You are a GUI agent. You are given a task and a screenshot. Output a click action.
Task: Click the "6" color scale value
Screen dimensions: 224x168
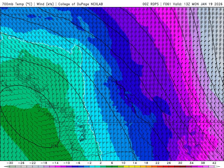(x=112, y=163)
